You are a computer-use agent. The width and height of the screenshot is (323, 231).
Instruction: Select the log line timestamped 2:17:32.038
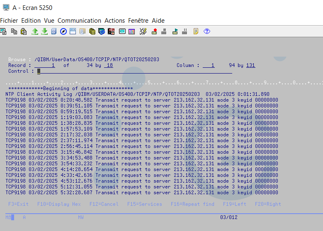tap(142, 135)
